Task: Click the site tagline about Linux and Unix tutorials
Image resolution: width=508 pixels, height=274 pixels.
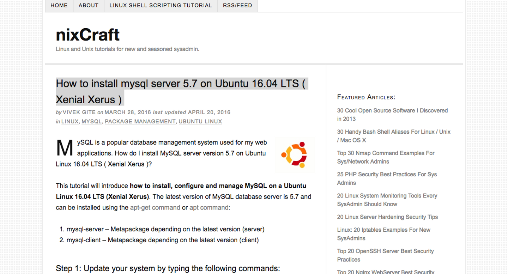Action: [x=127, y=49]
